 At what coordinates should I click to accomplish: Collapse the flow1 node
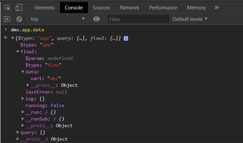coord(18,51)
